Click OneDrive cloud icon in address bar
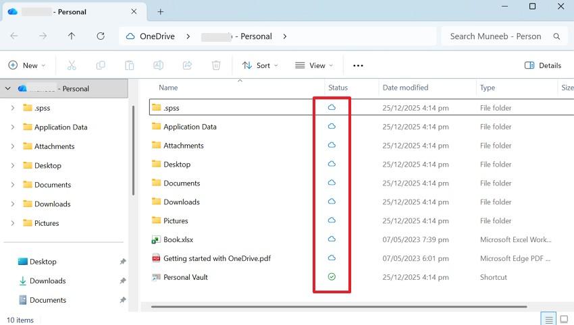This screenshot has width=574, height=325. (x=130, y=36)
